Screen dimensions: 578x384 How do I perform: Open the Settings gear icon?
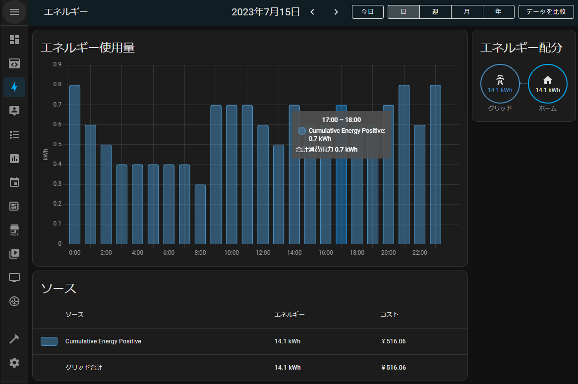[14, 363]
